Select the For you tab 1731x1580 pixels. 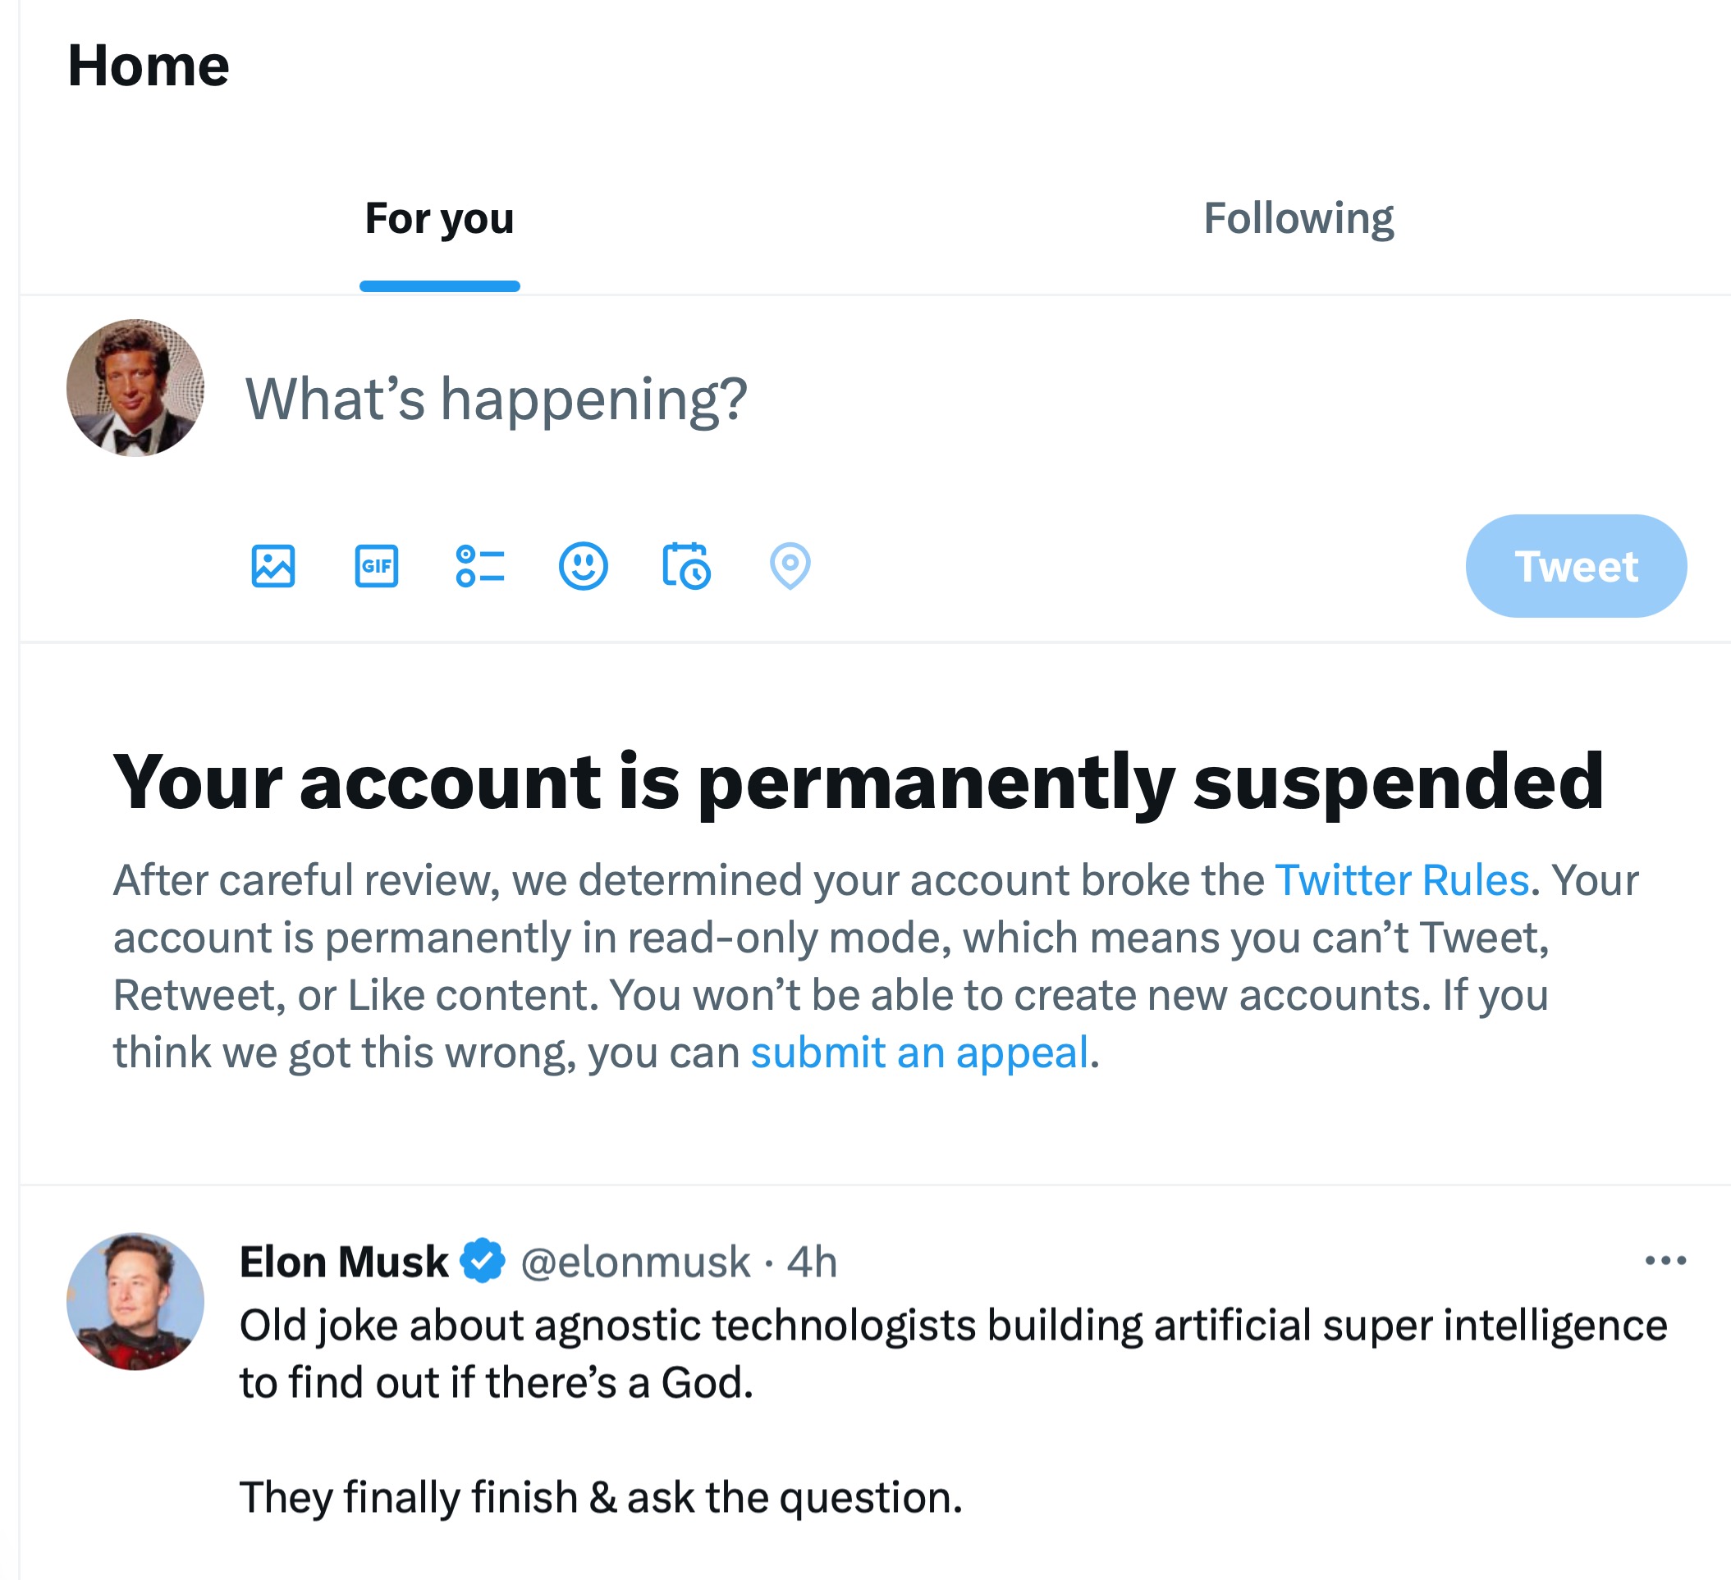[439, 219]
